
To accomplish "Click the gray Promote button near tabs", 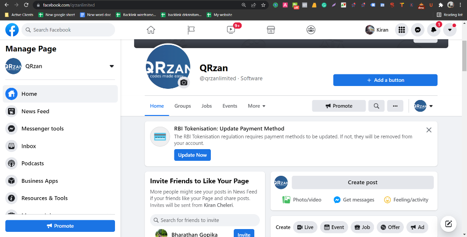I will (x=339, y=106).
